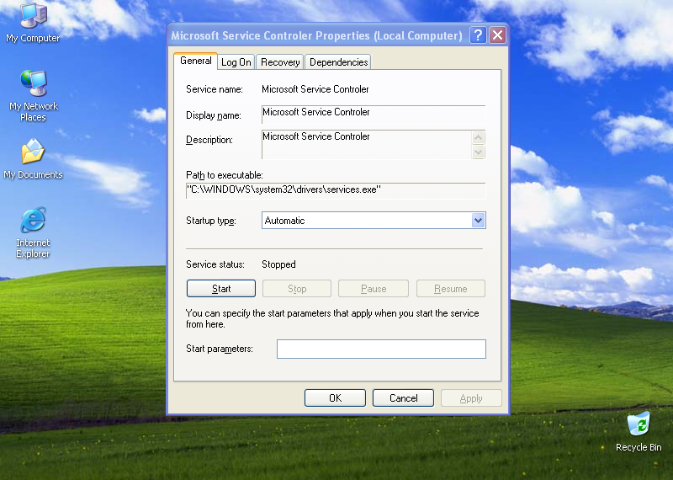Screen dimensions: 673x480
Task: Start the service with Start button
Action: coord(221,288)
